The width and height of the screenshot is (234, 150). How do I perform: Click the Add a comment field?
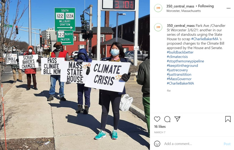(x=192, y=144)
